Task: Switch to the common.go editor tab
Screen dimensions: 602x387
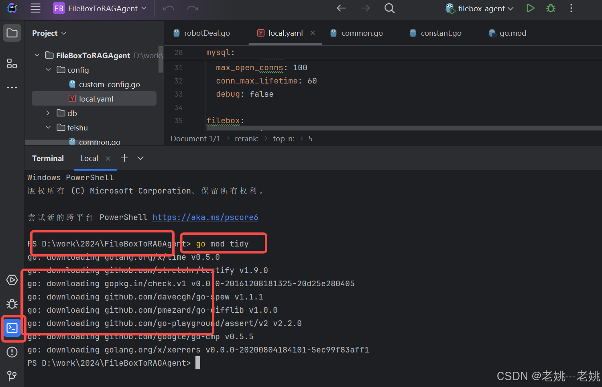Action: 356,33
